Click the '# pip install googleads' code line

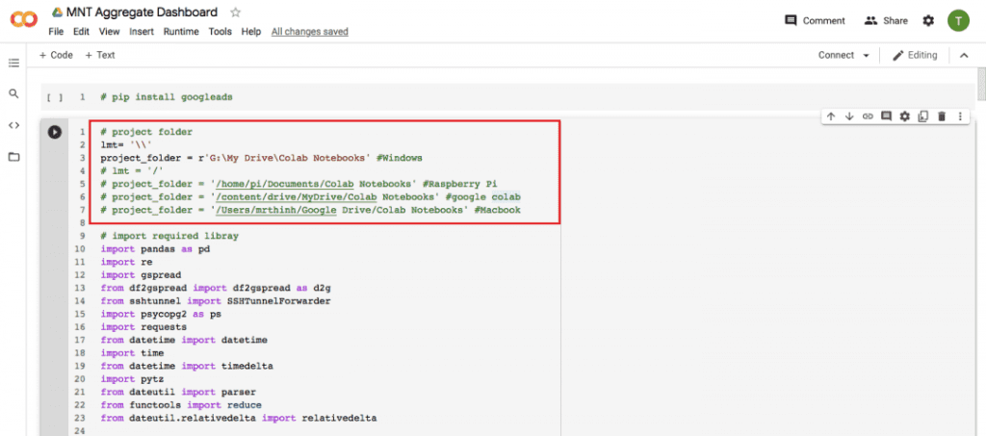click(x=166, y=97)
